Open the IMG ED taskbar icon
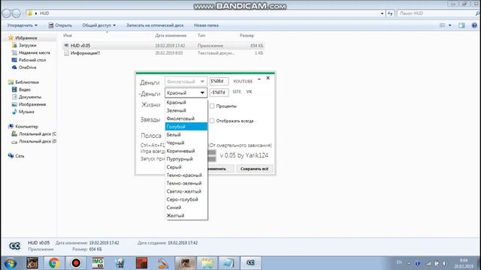Image resolution: width=481 pixels, height=270 pixels. tap(98, 263)
